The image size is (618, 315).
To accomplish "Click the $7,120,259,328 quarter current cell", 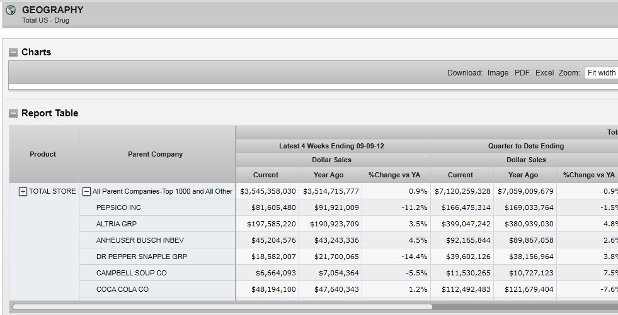I will (x=462, y=192).
